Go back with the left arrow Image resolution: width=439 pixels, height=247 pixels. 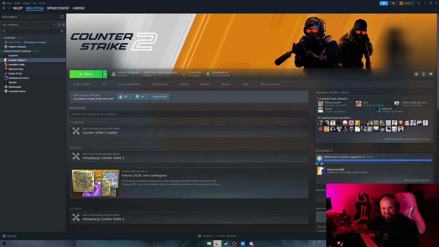pos(4,8)
